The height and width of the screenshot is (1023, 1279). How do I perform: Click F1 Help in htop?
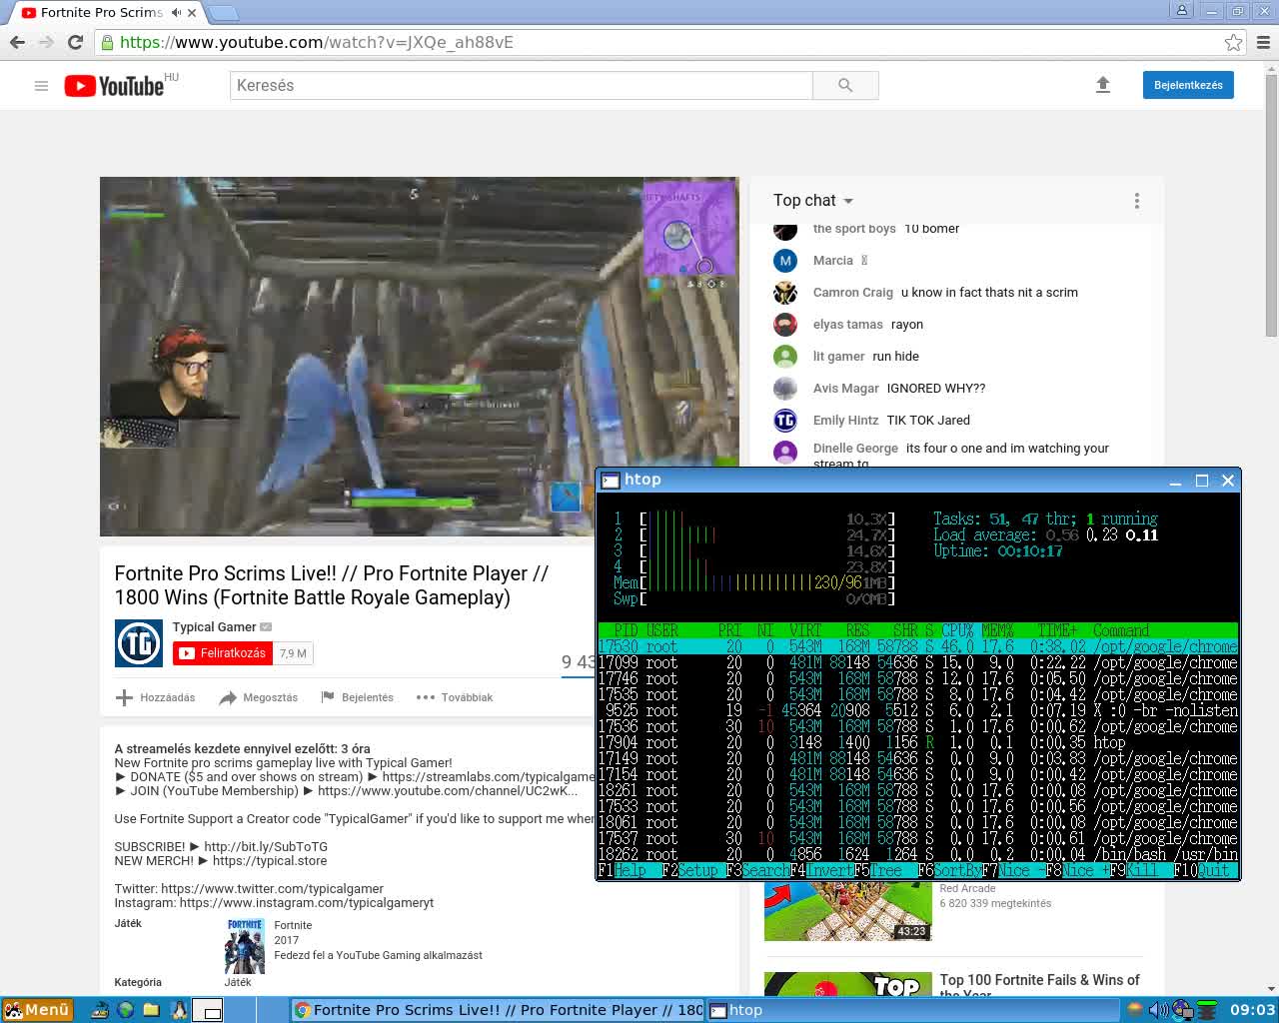[x=623, y=870]
